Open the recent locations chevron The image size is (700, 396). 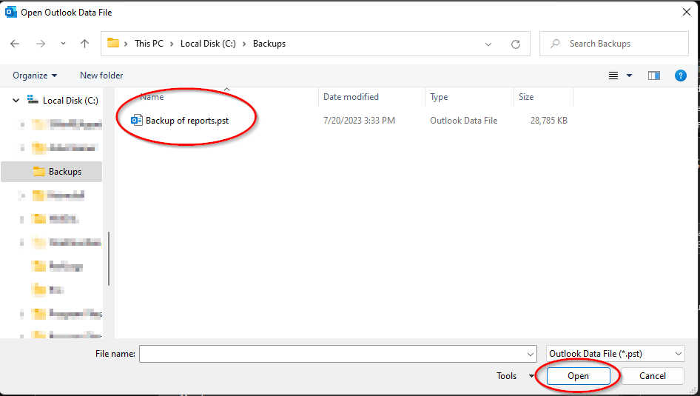click(x=63, y=44)
